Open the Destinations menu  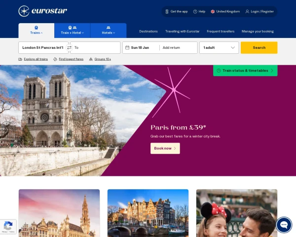(x=148, y=32)
